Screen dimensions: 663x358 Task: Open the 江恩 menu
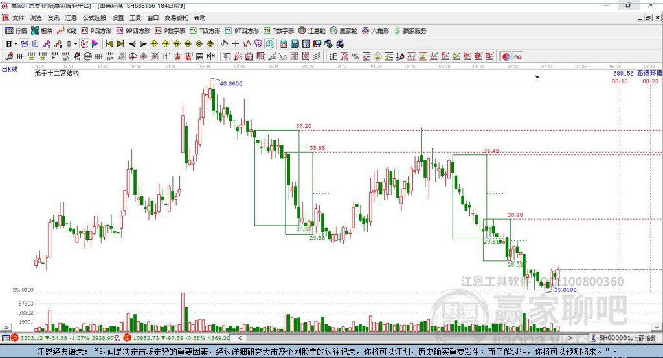(x=71, y=17)
